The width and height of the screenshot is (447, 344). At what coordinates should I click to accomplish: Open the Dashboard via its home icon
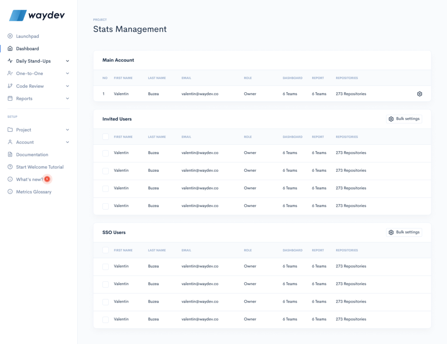coord(10,48)
